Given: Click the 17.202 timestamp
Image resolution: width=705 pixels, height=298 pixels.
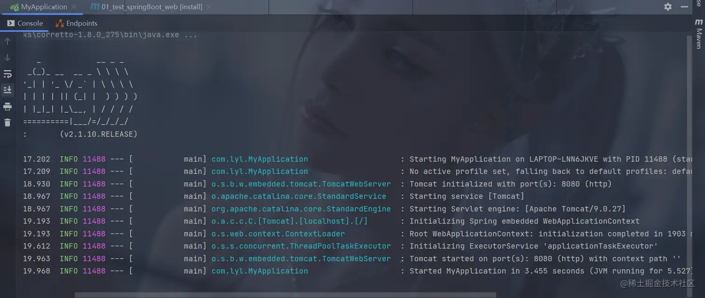Looking at the screenshot, I should click(37, 159).
